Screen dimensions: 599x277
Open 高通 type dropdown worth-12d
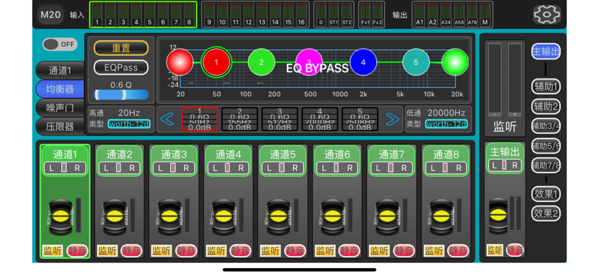(x=129, y=124)
